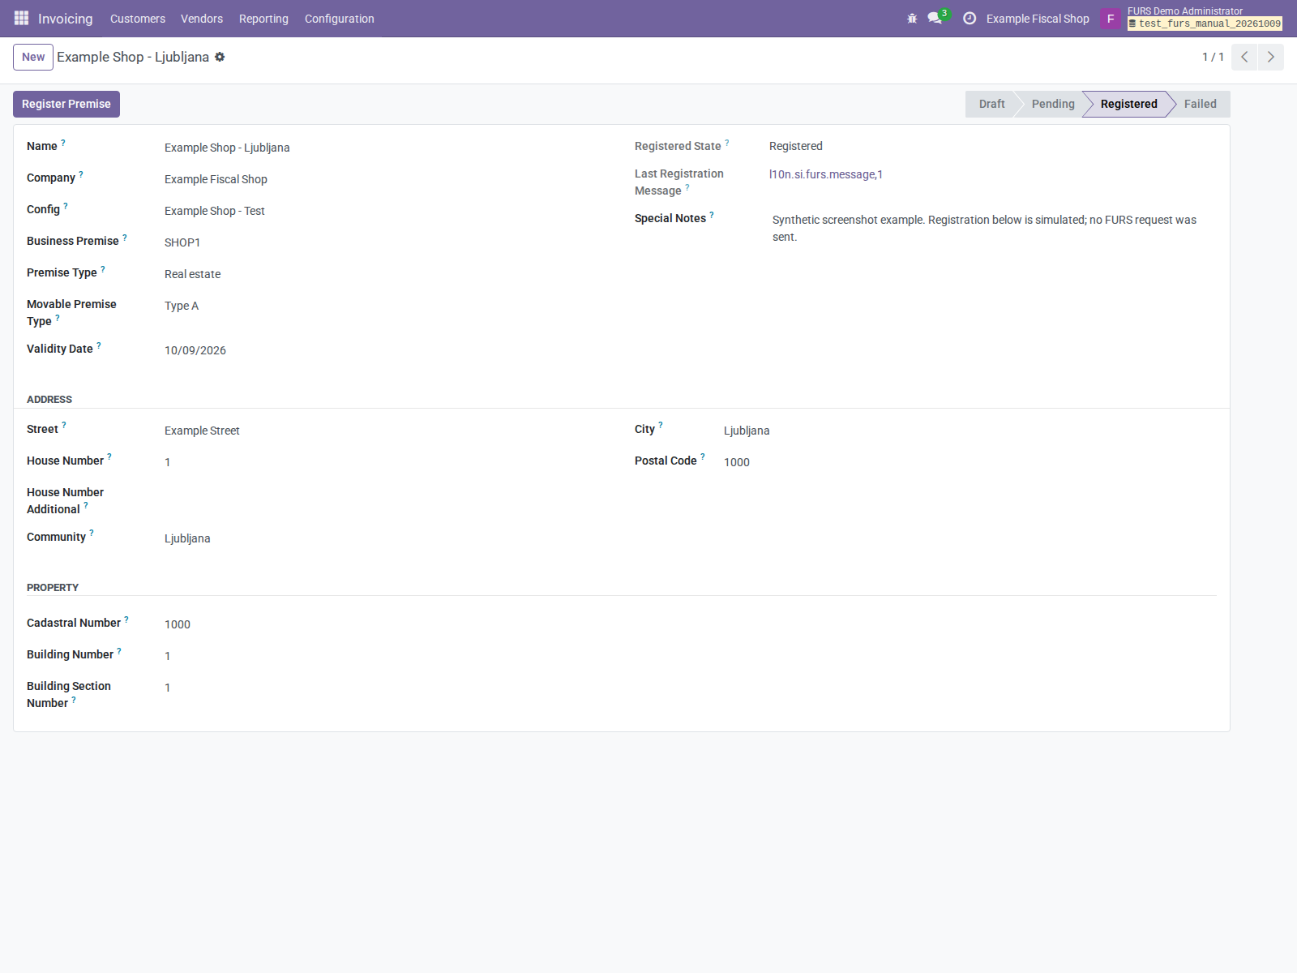Open the Config field Example Shop - Test

point(215,211)
